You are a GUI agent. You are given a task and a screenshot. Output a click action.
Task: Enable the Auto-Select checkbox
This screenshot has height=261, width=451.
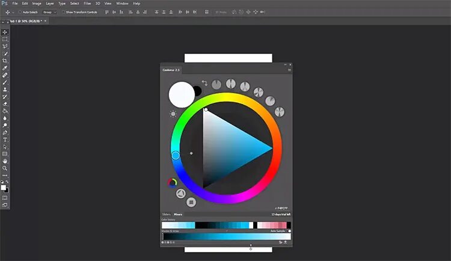(20, 12)
